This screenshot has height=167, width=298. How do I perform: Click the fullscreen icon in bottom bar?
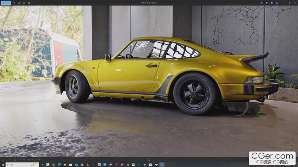click(x=149, y=160)
